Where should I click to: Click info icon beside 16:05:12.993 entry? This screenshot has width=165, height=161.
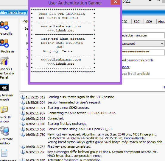pos(23,118)
